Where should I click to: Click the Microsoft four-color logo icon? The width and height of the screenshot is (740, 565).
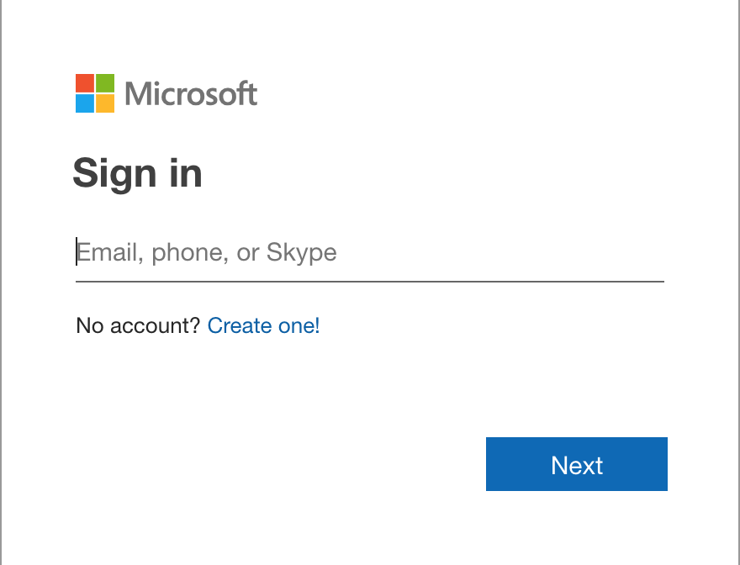pyautogui.click(x=94, y=92)
